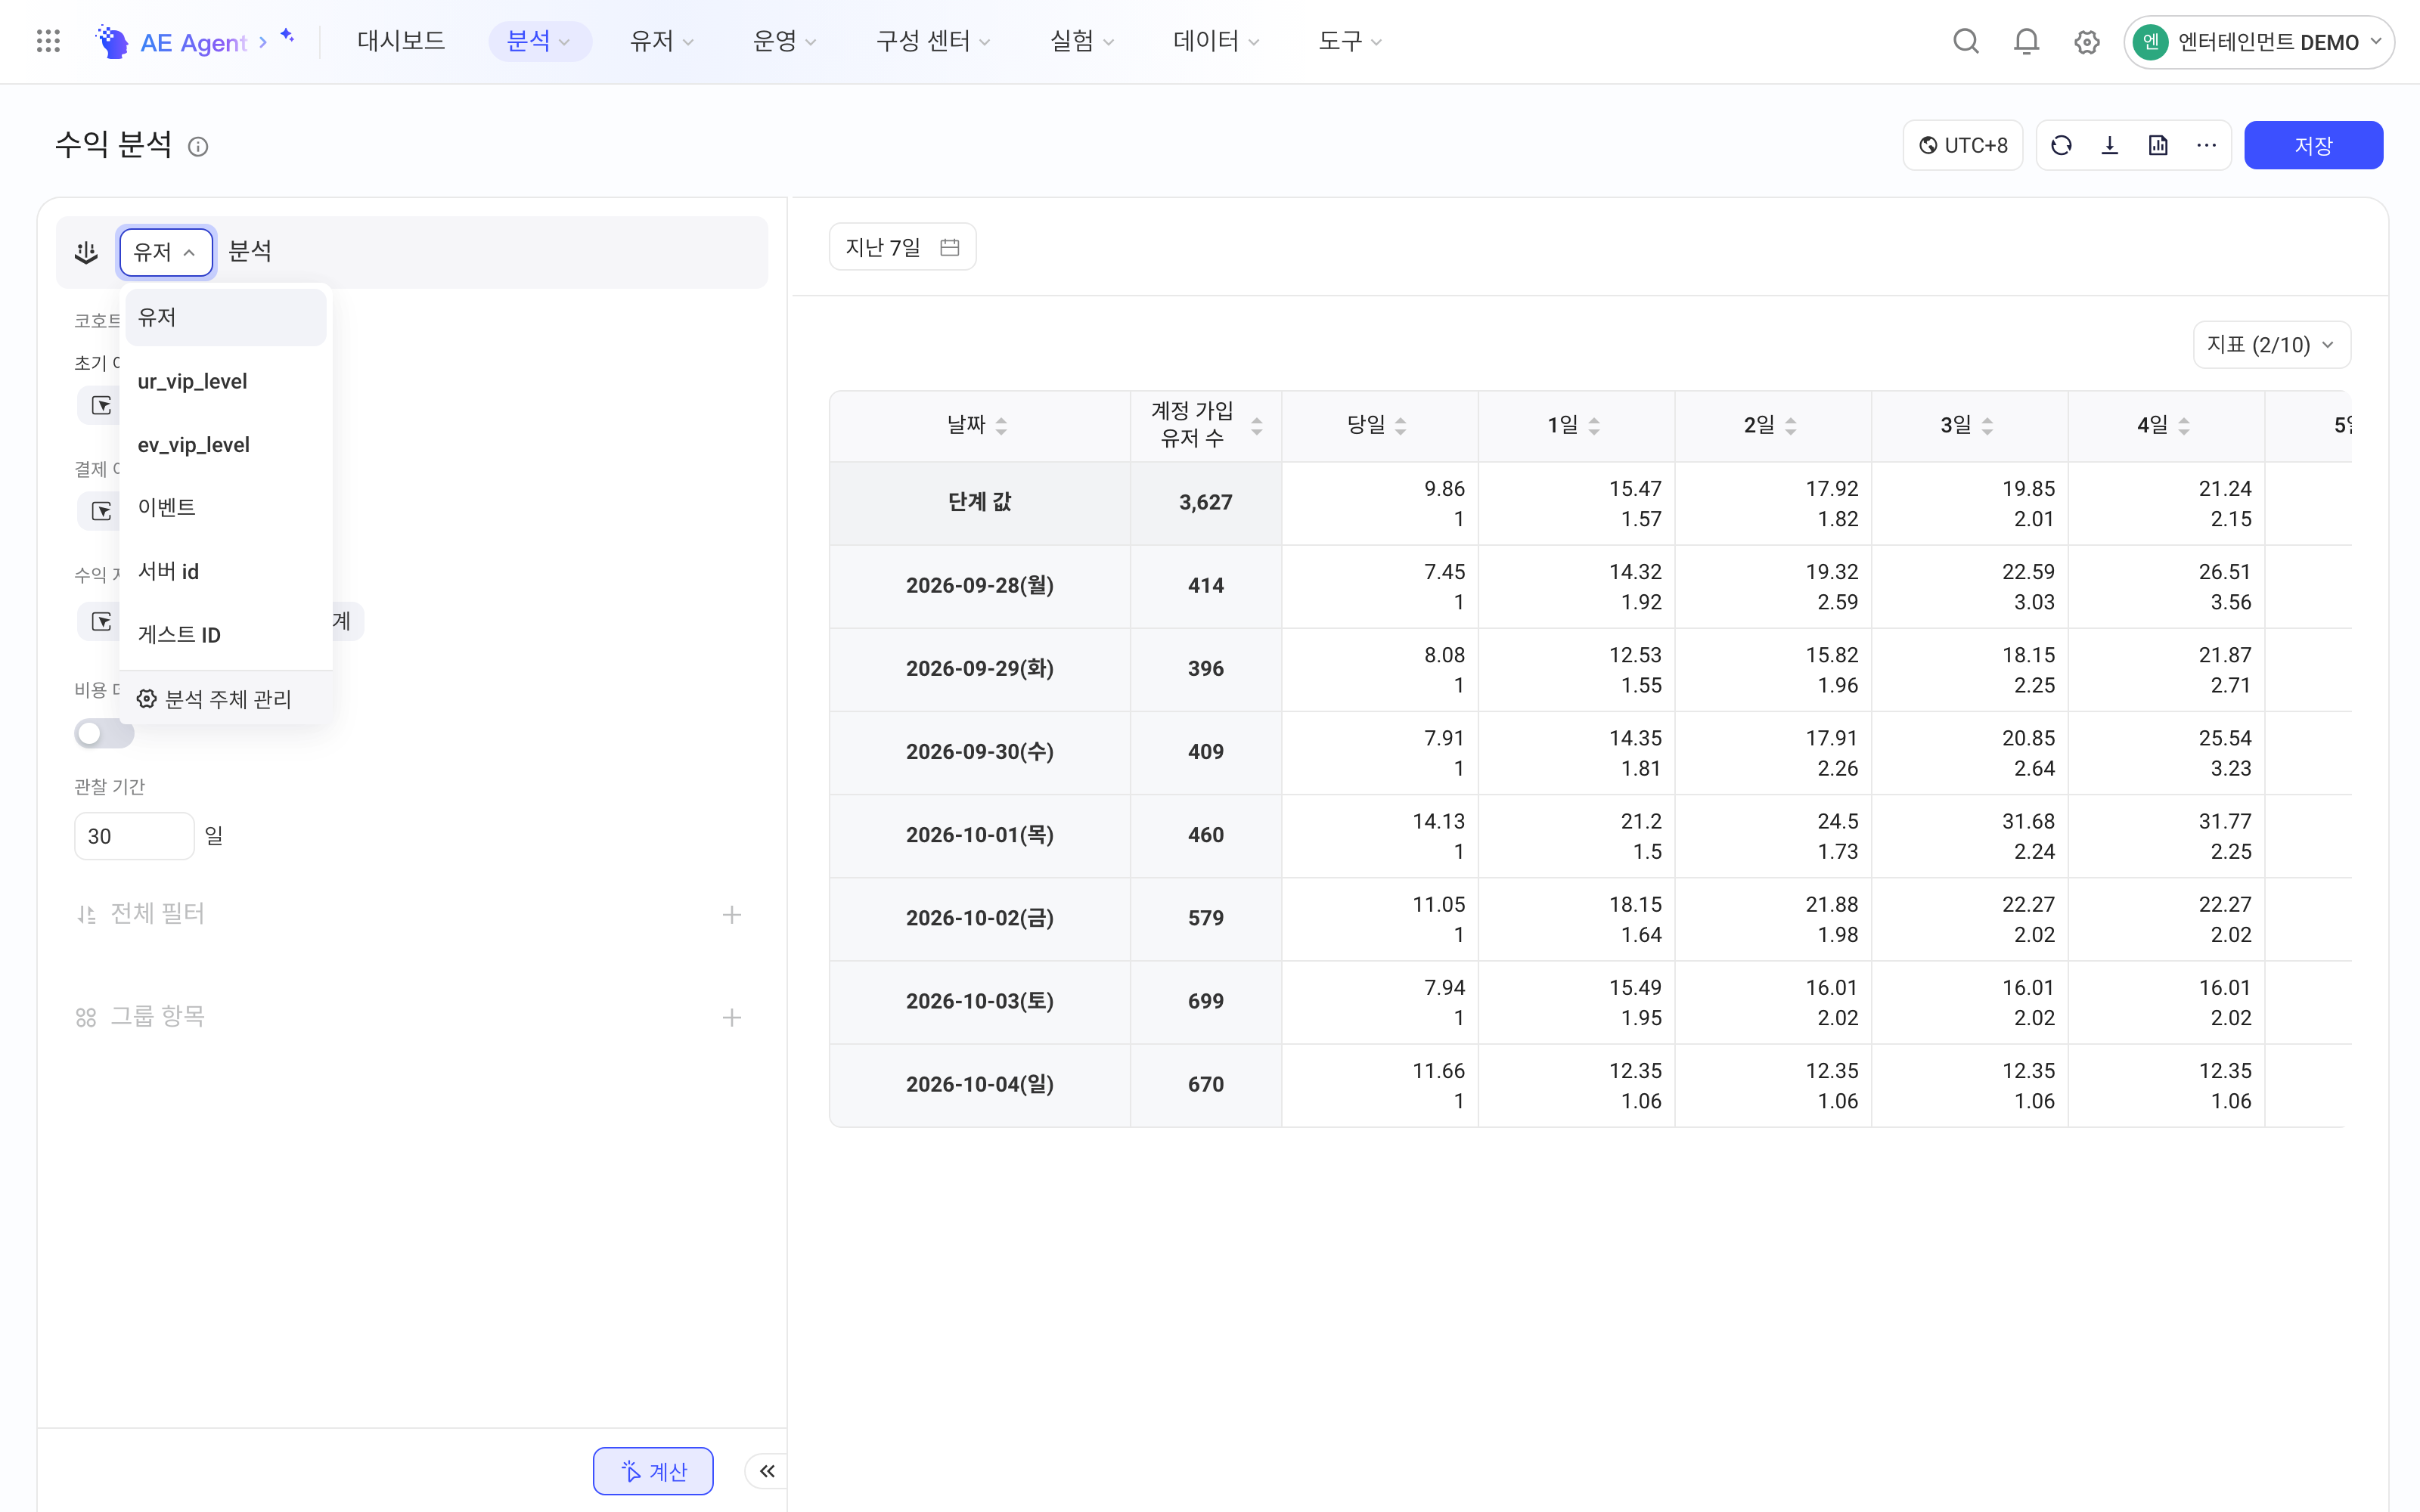The height and width of the screenshot is (1512, 2420).
Task: Add a 그룹 항목 with plus icon
Action: pos(732,1017)
